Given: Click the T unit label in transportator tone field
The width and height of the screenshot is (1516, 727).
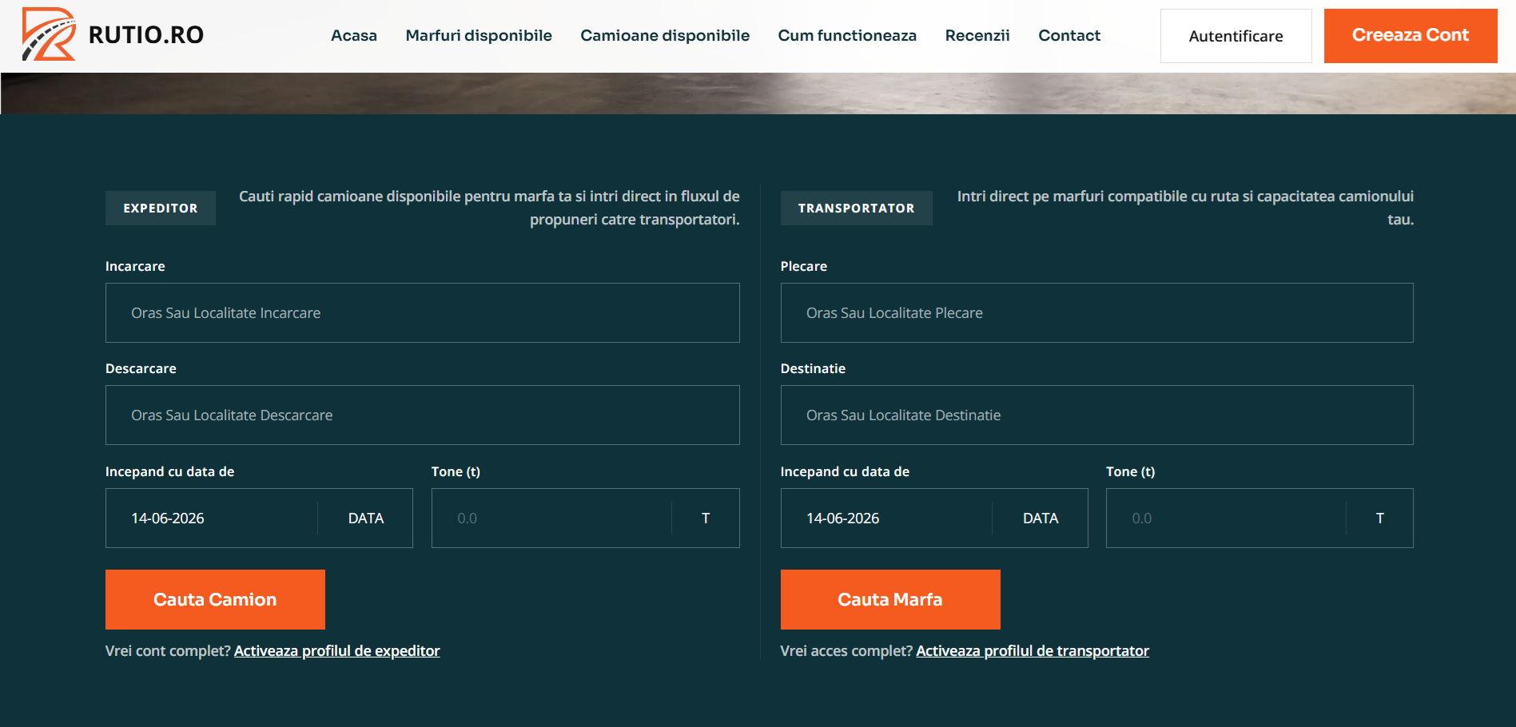Looking at the screenshot, I should tap(1380, 518).
